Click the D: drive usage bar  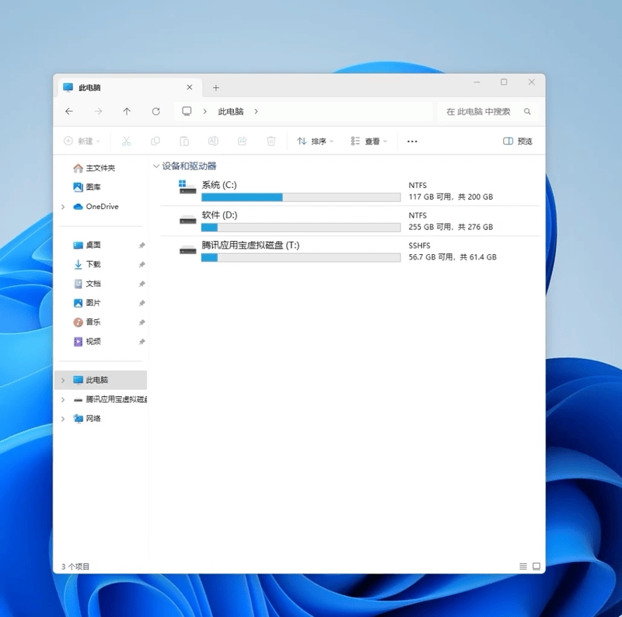(301, 227)
